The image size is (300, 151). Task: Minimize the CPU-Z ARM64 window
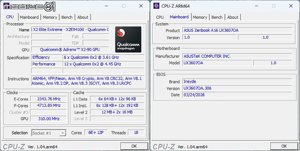coord(257,6)
